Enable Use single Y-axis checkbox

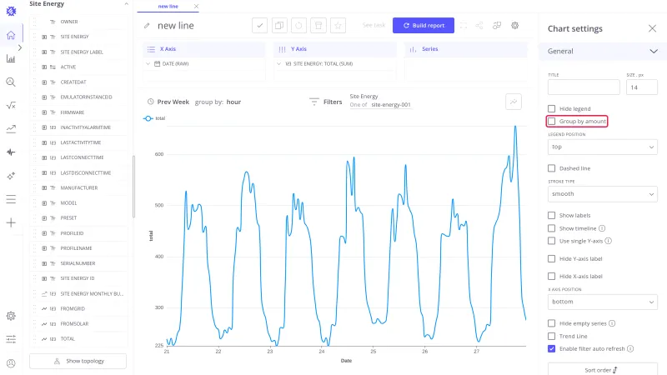[x=551, y=241]
